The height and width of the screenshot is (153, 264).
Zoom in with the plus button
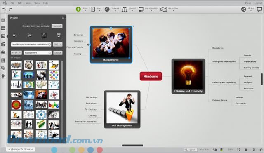click(261, 150)
